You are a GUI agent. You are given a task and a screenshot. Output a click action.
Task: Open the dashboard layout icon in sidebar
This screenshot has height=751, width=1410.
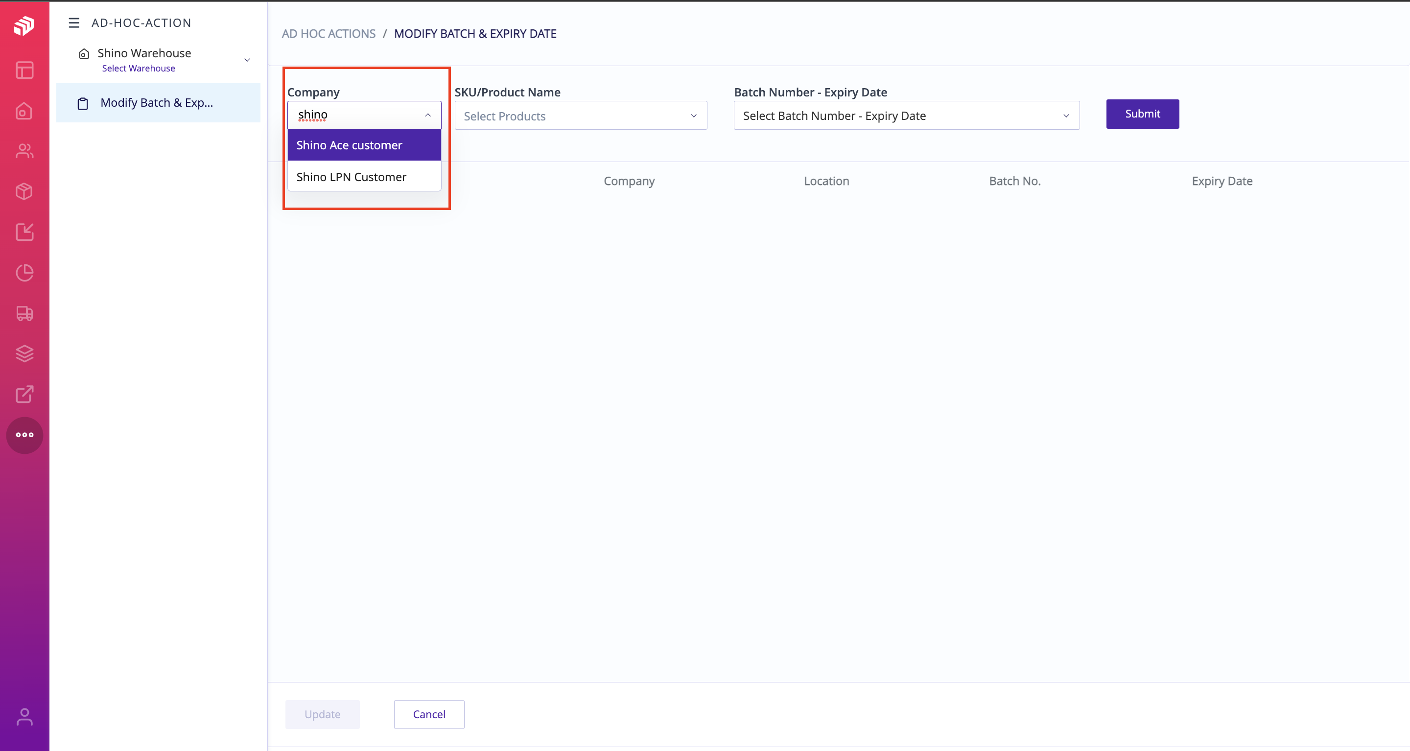[24, 70]
